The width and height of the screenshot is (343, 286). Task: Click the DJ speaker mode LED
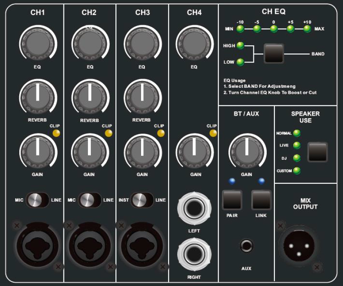[297, 158]
